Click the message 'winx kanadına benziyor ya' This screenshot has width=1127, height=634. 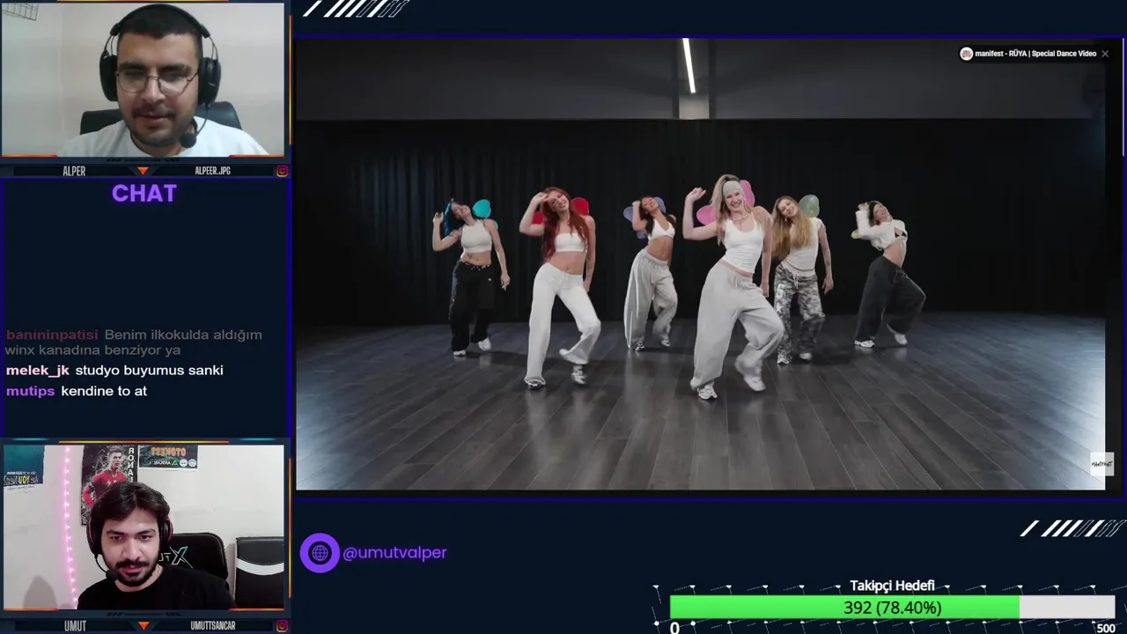click(x=92, y=350)
